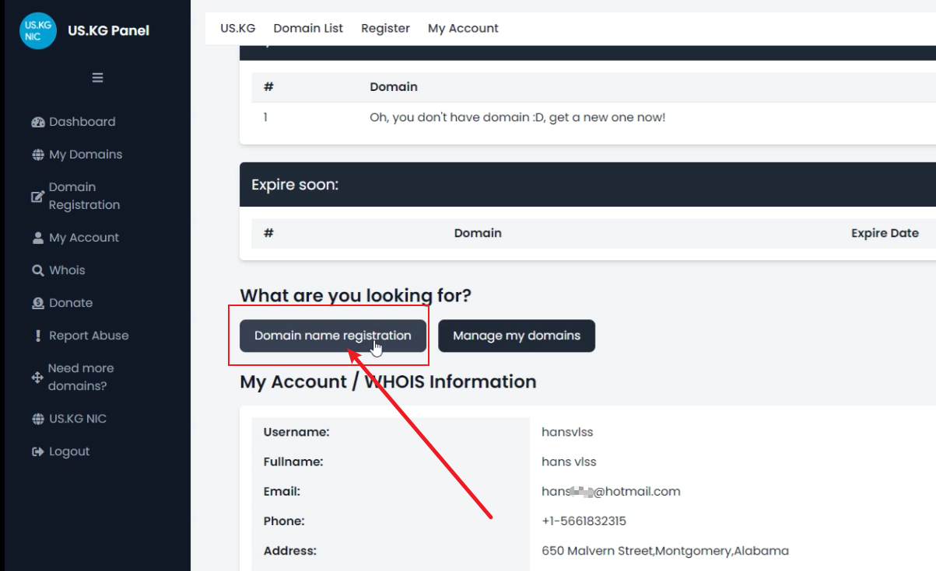This screenshot has height=571, width=936.
Task: Click the Expire Date column header
Action: (x=885, y=233)
